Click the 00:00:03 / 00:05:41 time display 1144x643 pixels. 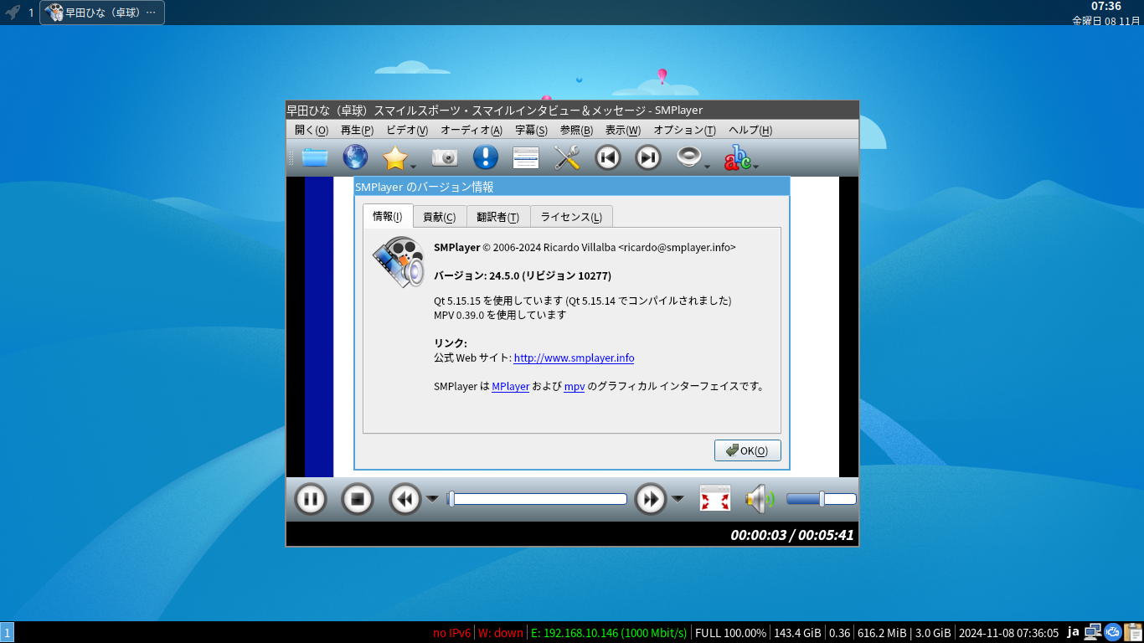[x=792, y=534]
